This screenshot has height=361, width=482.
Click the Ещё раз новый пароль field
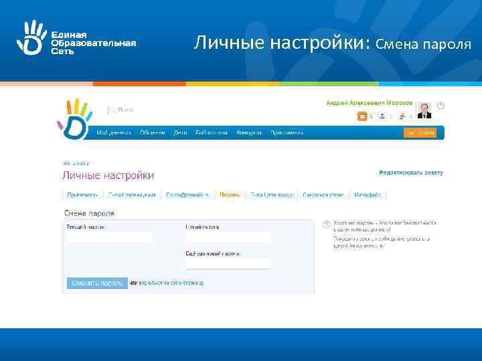[x=228, y=263]
